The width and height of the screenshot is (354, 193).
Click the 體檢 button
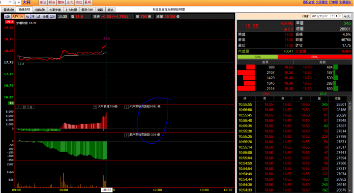pyautogui.click(x=61, y=2)
